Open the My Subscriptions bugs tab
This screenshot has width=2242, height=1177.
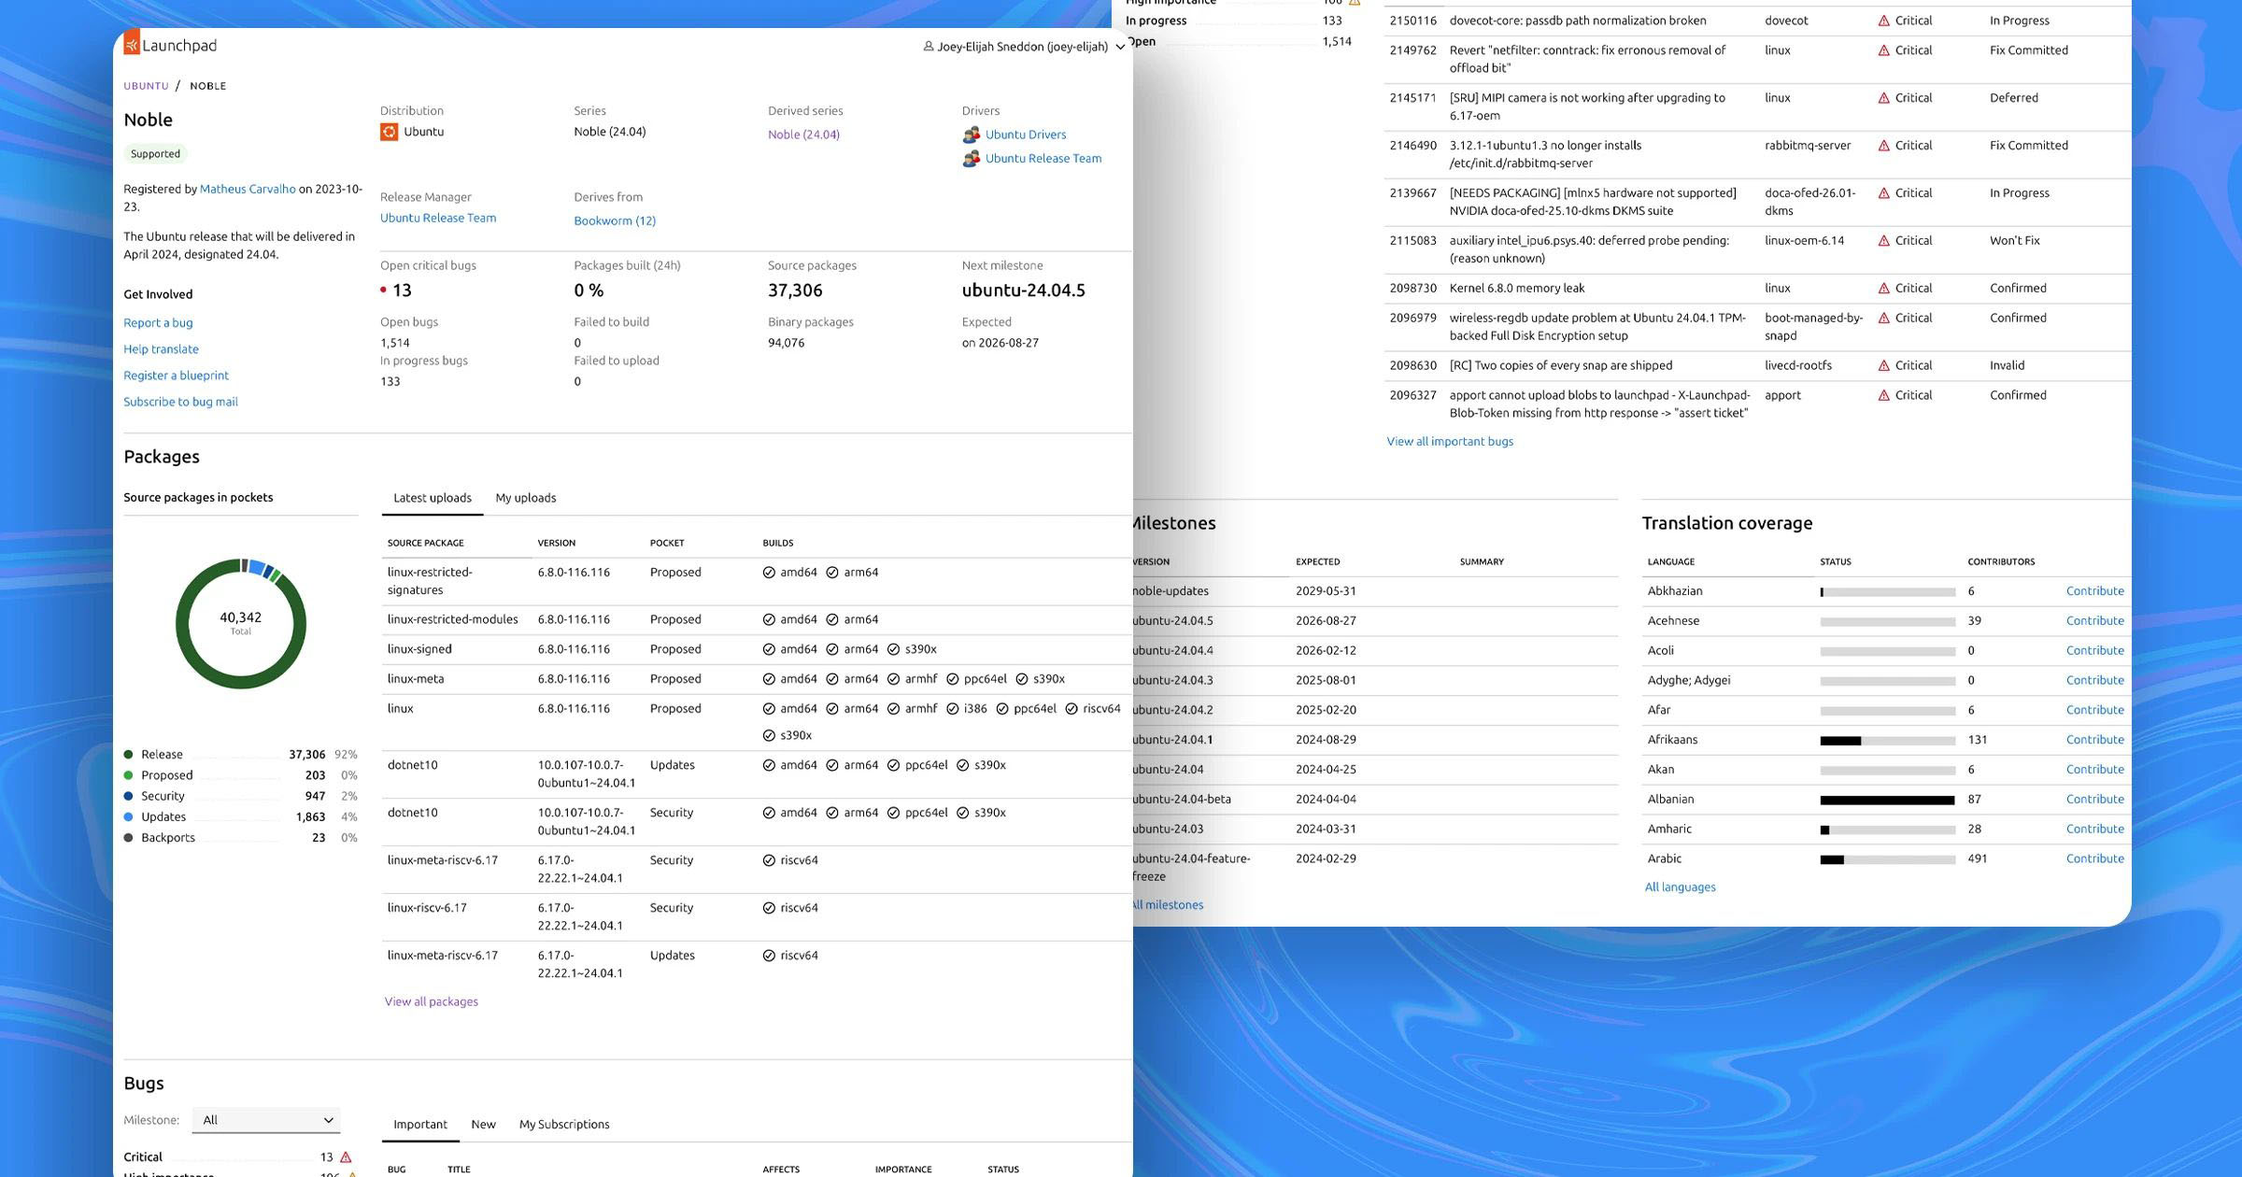pos(563,1125)
